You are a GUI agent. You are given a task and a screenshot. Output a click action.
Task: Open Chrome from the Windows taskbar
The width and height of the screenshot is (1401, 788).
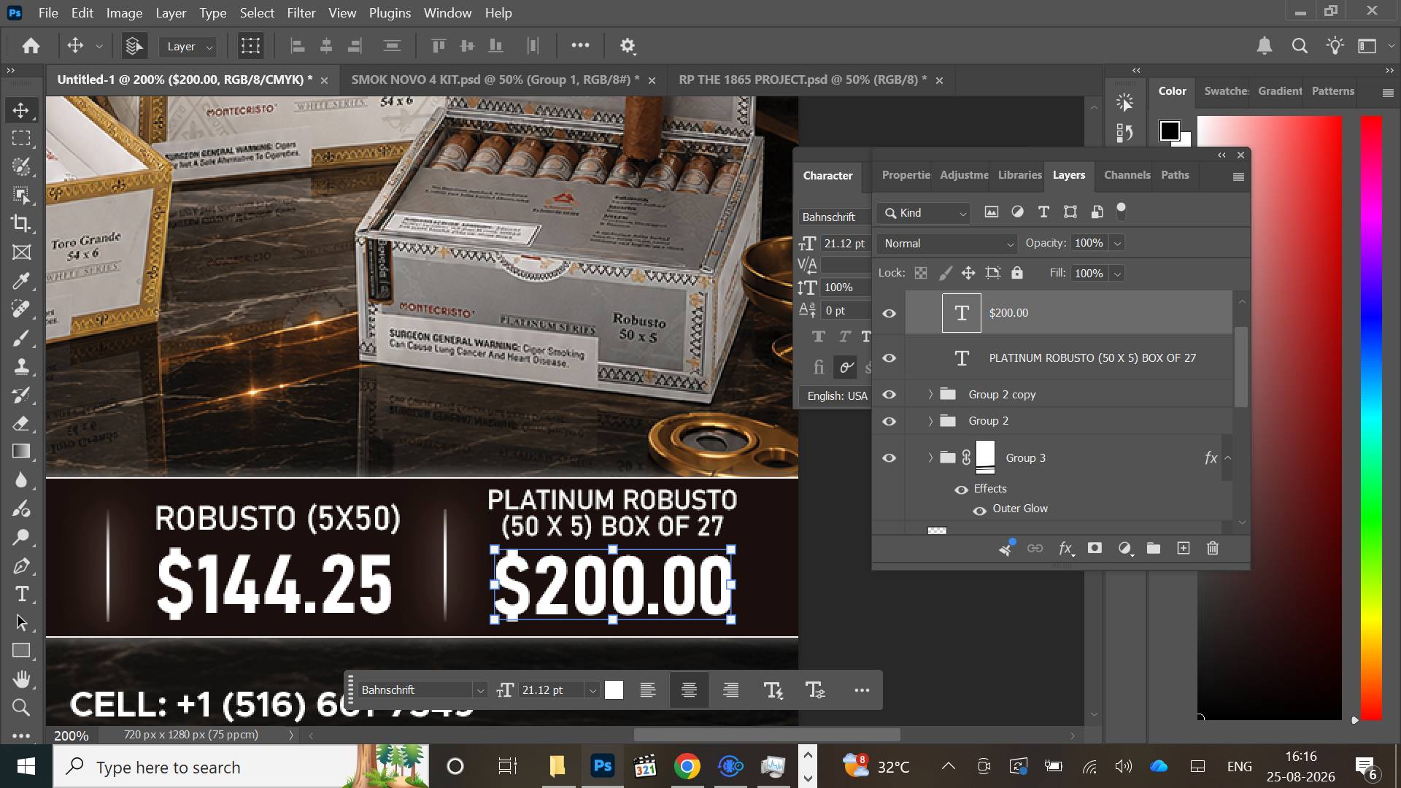(687, 766)
